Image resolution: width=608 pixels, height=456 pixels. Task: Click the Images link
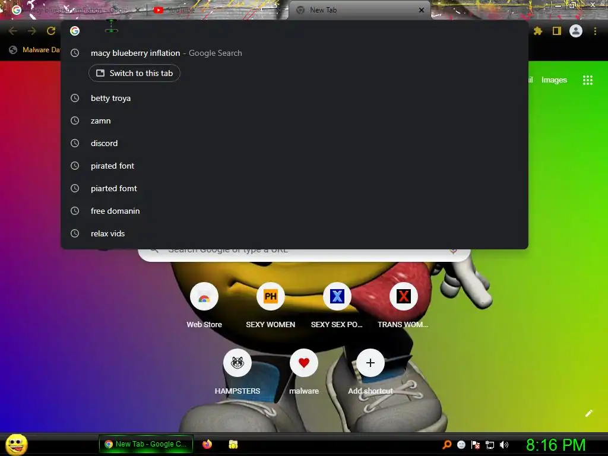click(554, 80)
